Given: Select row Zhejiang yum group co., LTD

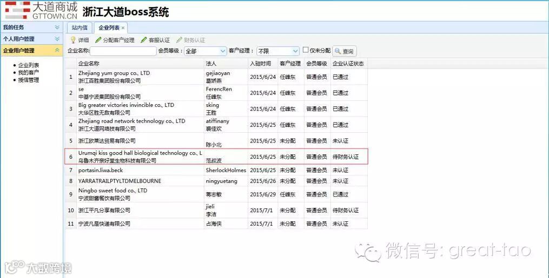Looking at the screenshot, I should coord(216,77).
